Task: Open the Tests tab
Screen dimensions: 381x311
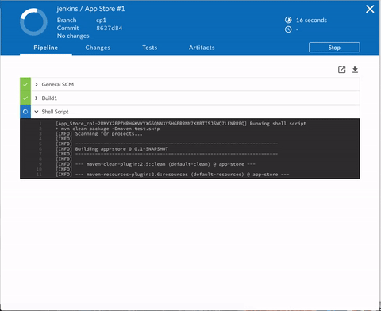Action: [150, 48]
